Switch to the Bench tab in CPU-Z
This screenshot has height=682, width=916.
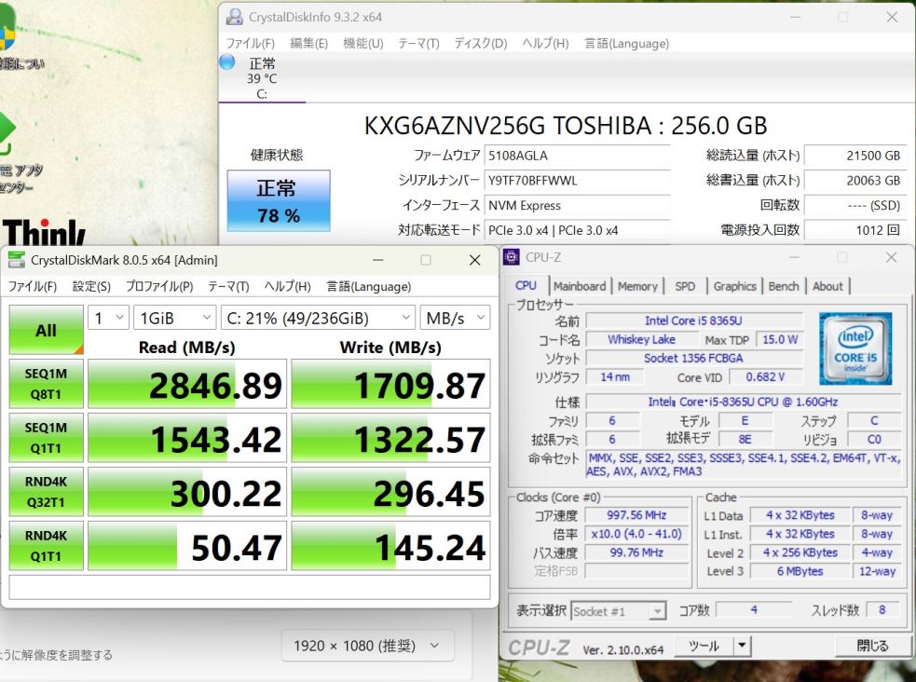[x=784, y=286]
